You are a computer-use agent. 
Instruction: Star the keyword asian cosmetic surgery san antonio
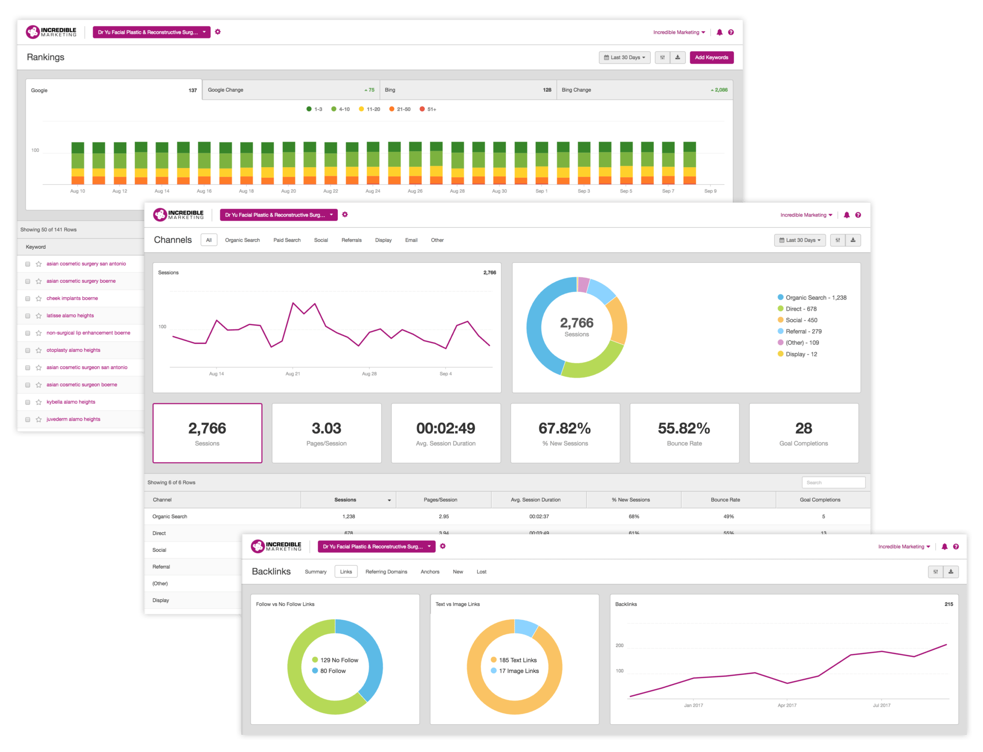click(x=39, y=264)
